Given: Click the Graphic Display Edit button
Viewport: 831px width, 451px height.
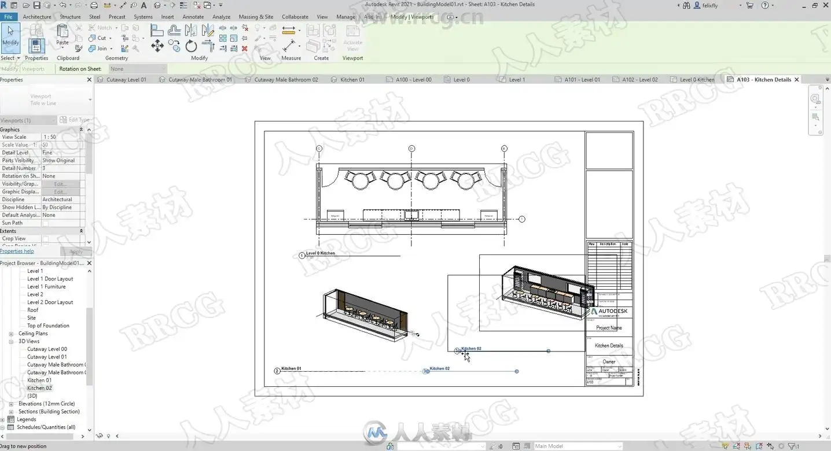Looking at the screenshot, I should click(x=60, y=192).
